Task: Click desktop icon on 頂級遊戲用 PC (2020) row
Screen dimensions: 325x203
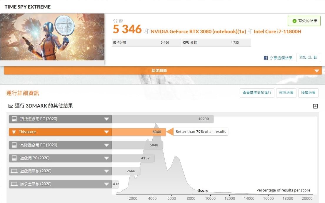Action: point(14,119)
